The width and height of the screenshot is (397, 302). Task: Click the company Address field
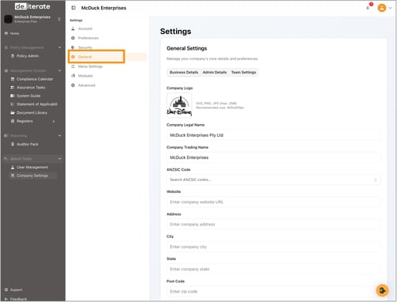274,225
